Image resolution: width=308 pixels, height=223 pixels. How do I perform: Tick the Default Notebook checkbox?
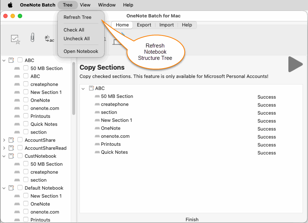[x=20, y=188]
